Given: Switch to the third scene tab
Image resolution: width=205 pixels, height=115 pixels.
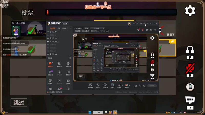Looking at the screenshot, I should 64,28.
